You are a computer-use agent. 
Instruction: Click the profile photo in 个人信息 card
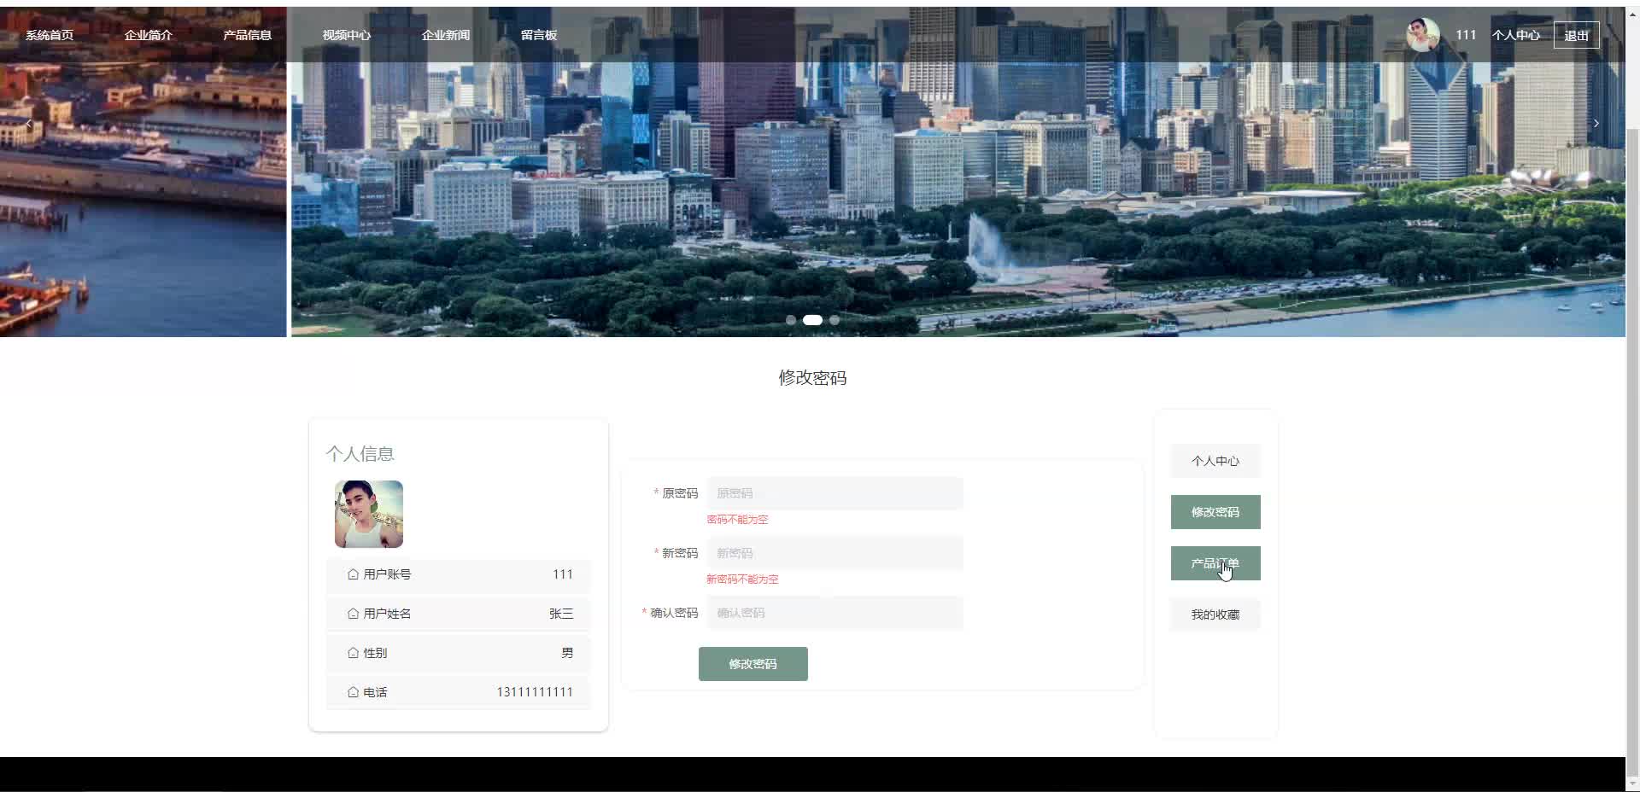(x=369, y=514)
